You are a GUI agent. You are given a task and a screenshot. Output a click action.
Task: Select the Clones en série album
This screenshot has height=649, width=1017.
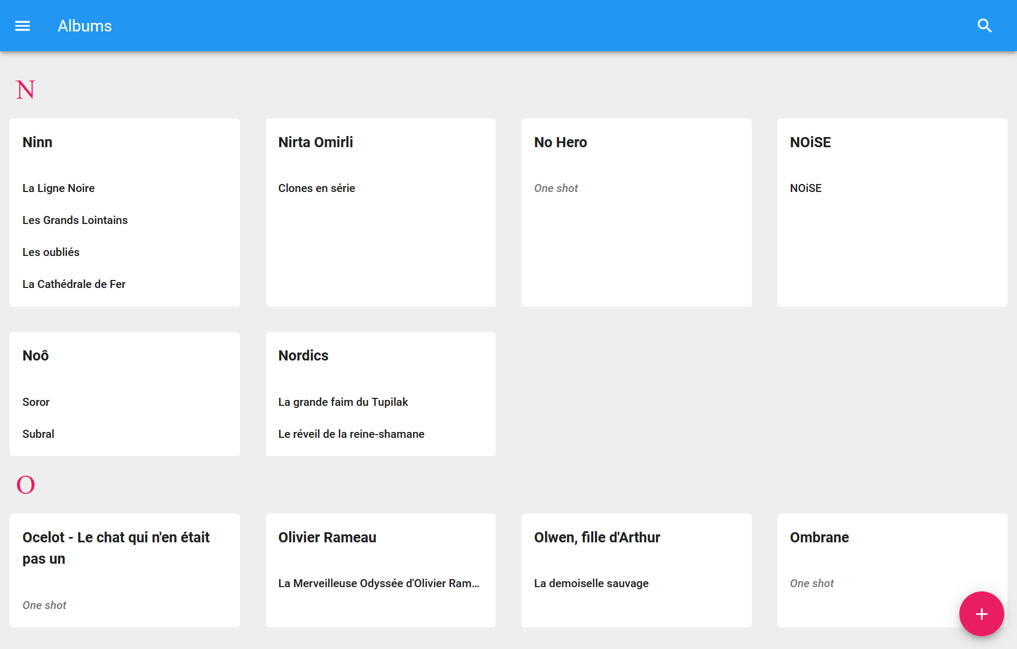click(317, 188)
